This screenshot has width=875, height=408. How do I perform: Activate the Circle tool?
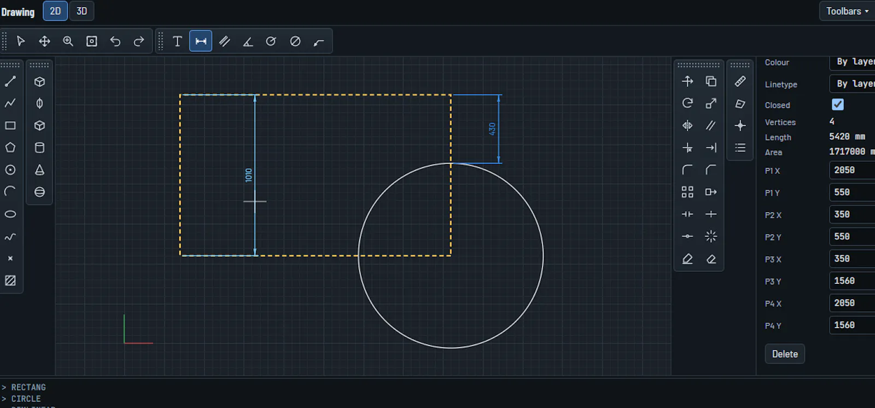[10, 170]
